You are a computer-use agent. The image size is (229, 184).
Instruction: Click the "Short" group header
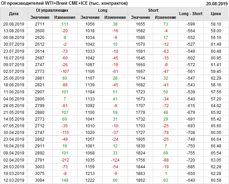pyautogui.click(x=153, y=10)
